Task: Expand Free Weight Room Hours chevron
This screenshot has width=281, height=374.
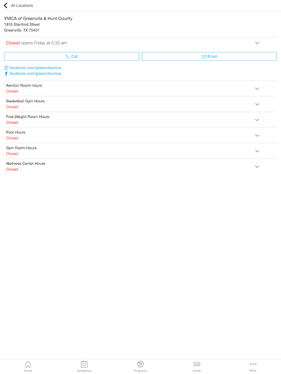Action: pos(257,120)
